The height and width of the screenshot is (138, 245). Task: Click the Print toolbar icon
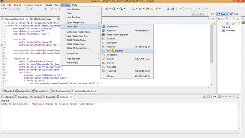18,9
